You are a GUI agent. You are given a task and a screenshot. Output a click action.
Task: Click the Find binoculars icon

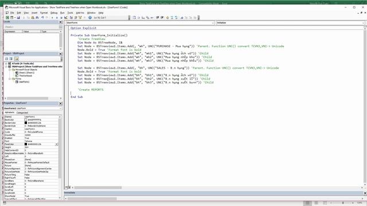(37, 18)
